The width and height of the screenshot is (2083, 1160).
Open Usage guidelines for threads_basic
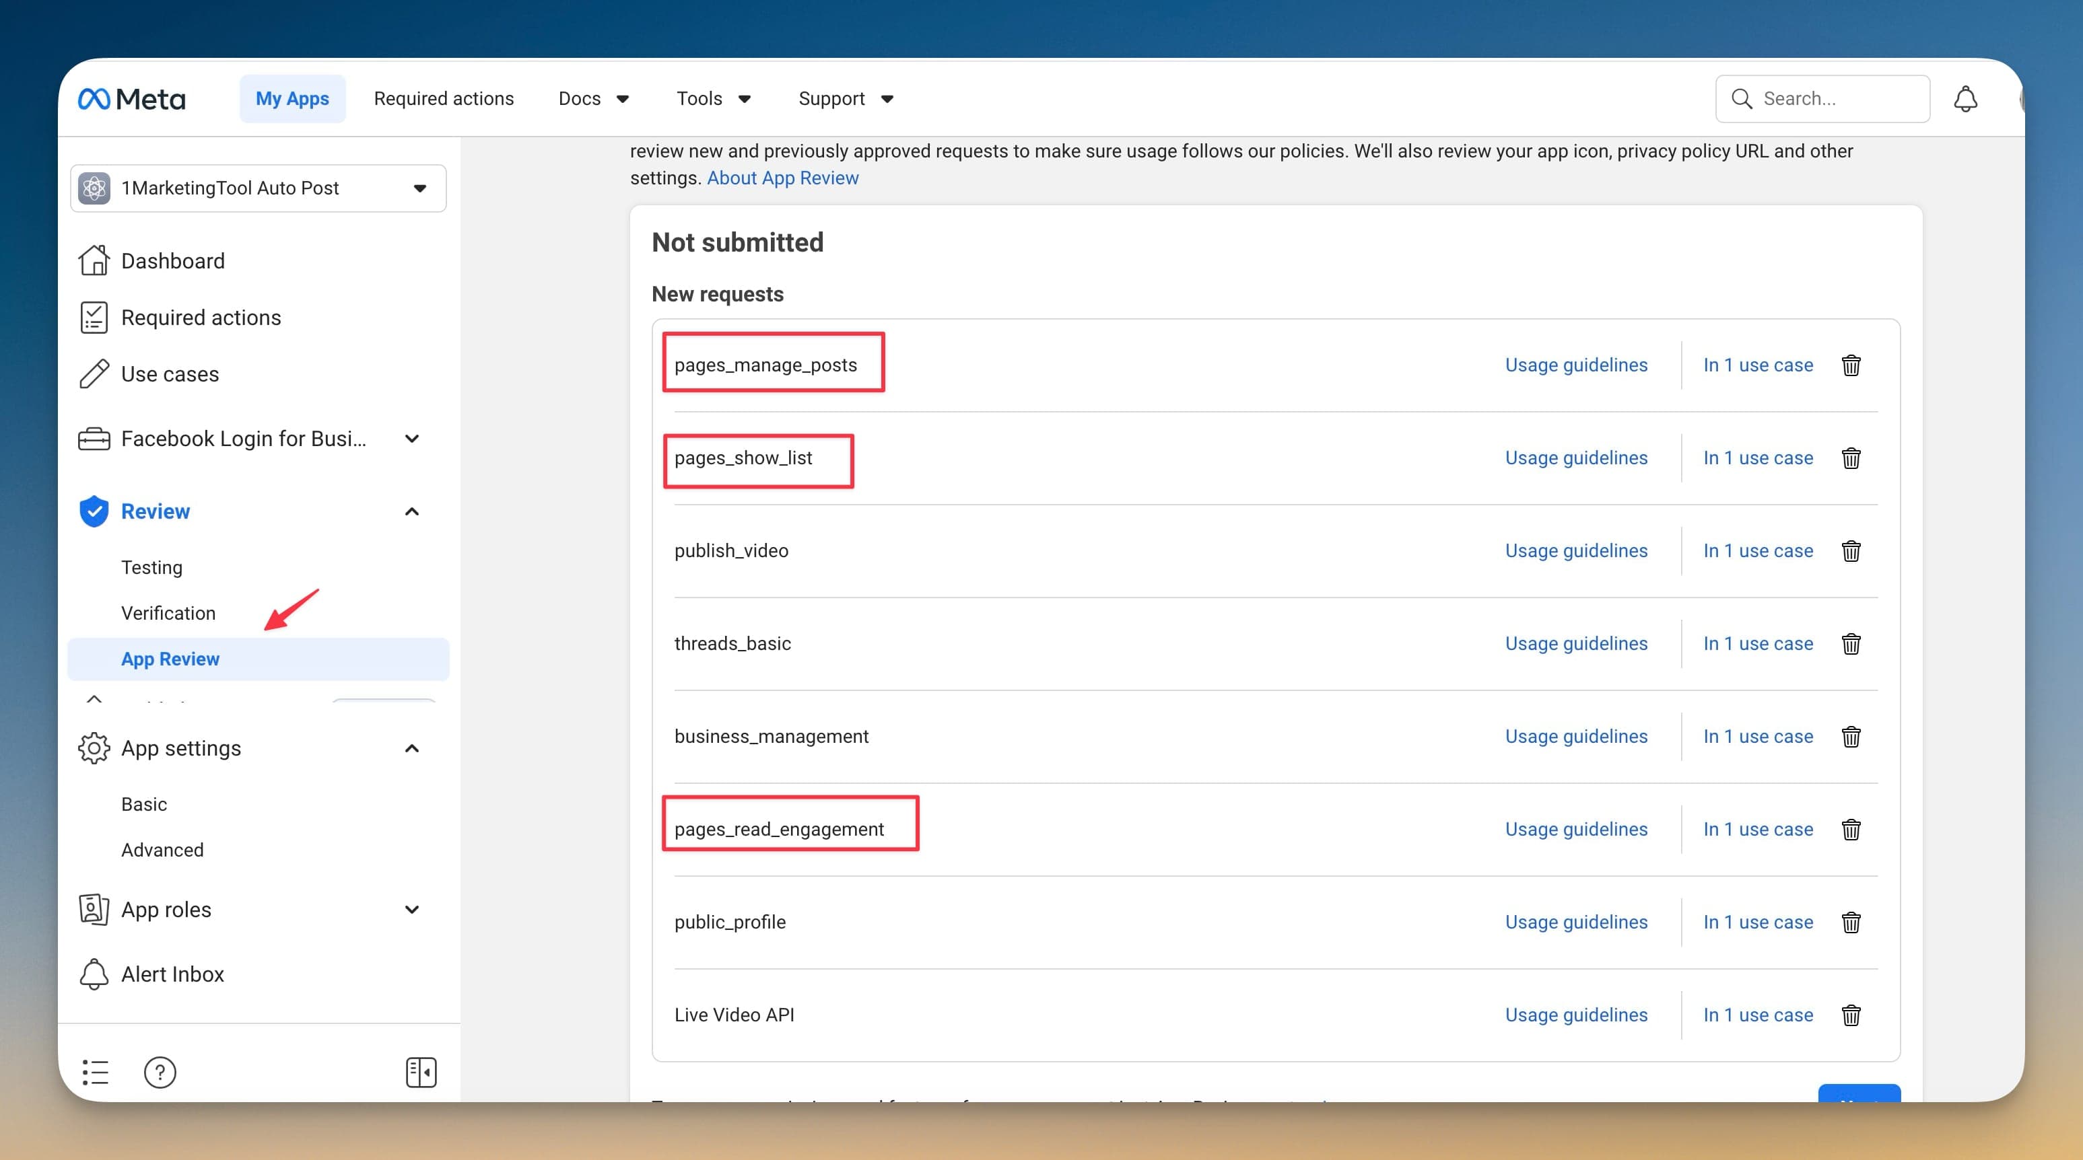tap(1576, 643)
